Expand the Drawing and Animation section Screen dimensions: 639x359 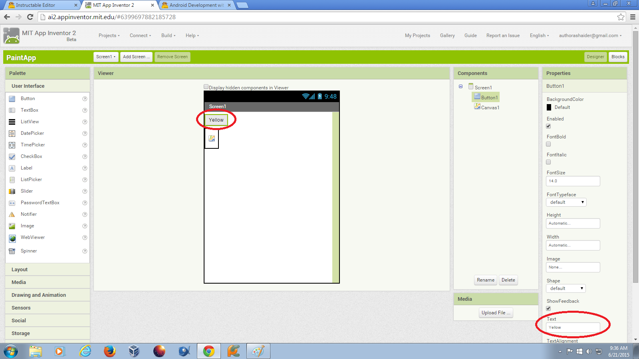pos(48,295)
